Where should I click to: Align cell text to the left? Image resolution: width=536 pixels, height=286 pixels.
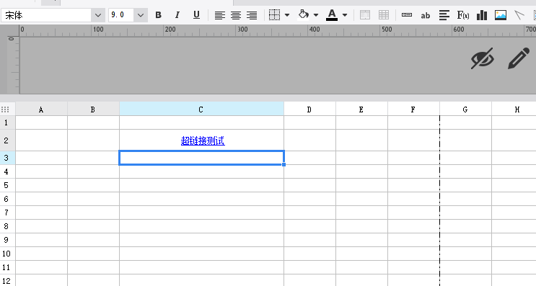(220, 15)
